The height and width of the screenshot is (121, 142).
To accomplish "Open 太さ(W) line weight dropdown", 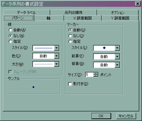I will 57,64.
